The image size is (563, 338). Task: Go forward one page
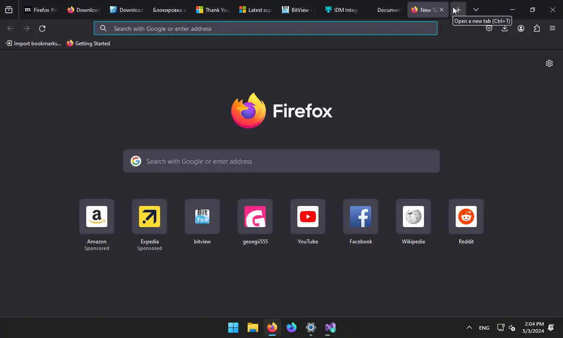pos(26,29)
